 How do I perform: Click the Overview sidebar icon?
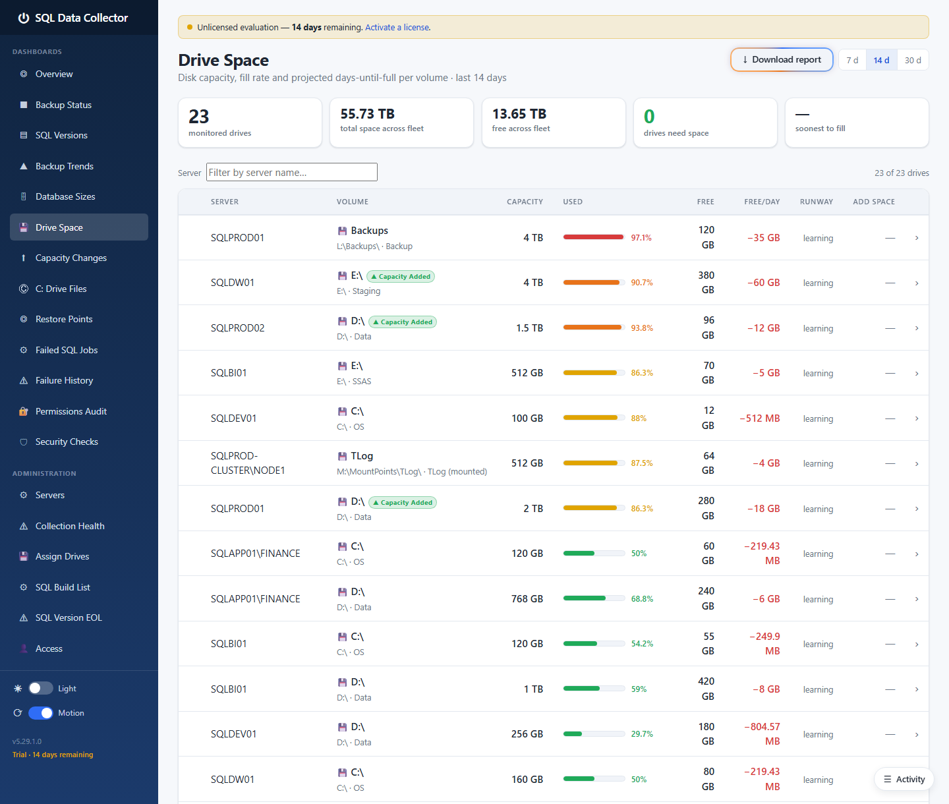pyautogui.click(x=24, y=74)
